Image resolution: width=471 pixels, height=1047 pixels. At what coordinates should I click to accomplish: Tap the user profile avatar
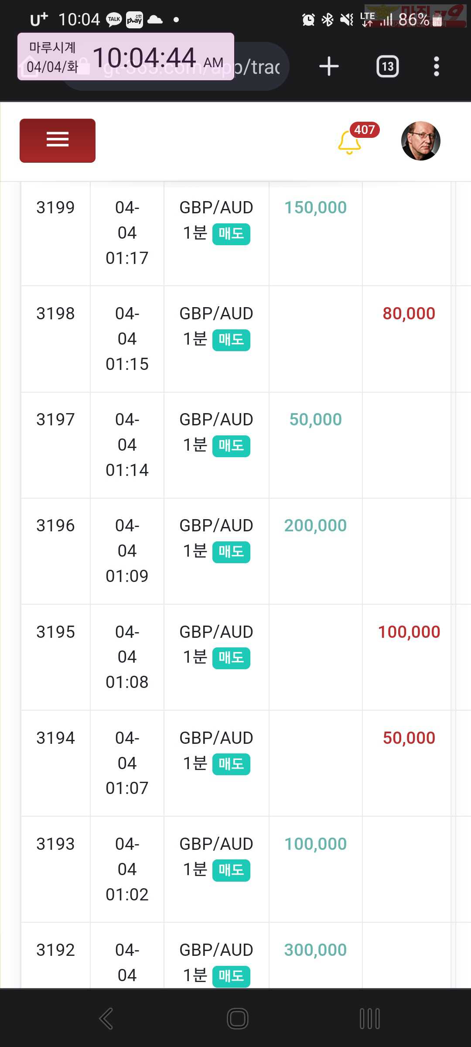point(420,141)
